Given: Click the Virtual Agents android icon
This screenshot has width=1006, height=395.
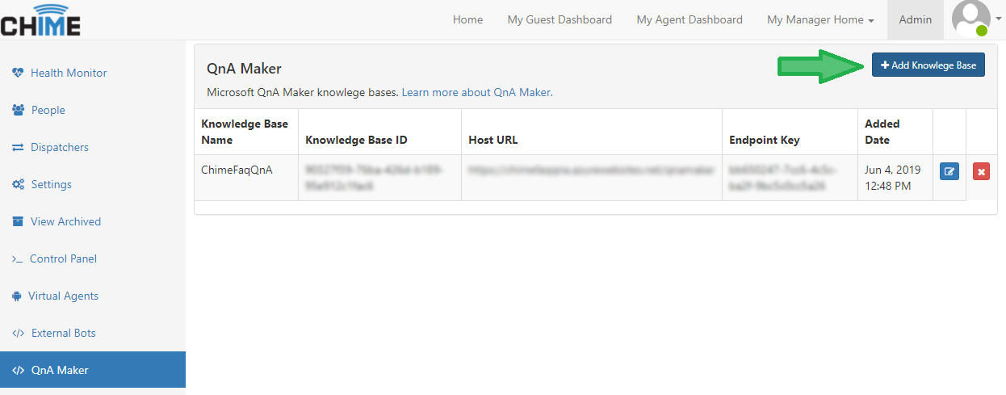Looking at the screenshot, I should [x=17, y=296].
